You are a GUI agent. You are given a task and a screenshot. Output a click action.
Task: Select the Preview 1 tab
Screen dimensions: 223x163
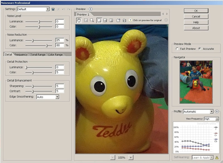pos(83,14)
